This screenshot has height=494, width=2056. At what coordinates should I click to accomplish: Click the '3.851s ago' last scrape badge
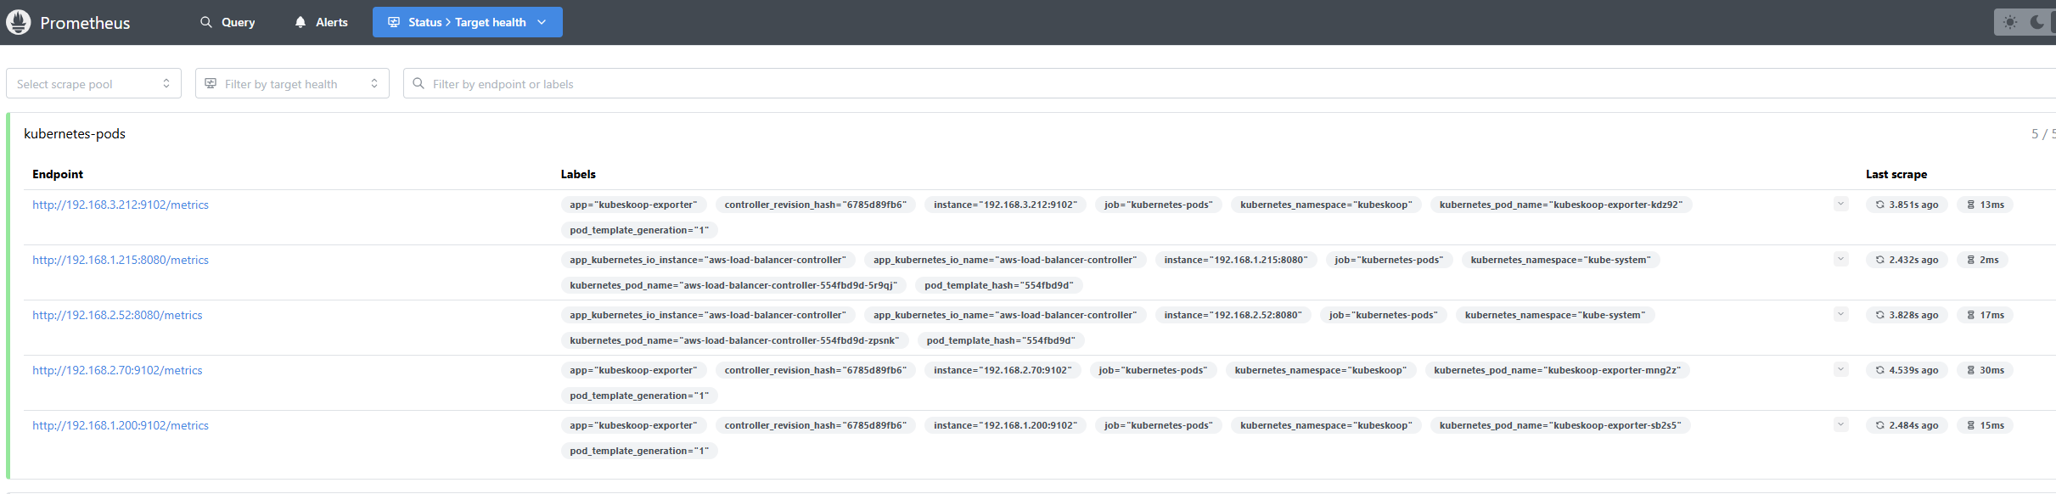pos(1907,205)
